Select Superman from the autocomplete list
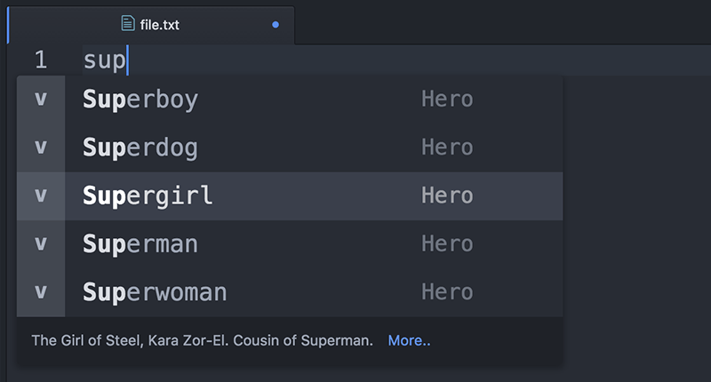 point(290,244)
